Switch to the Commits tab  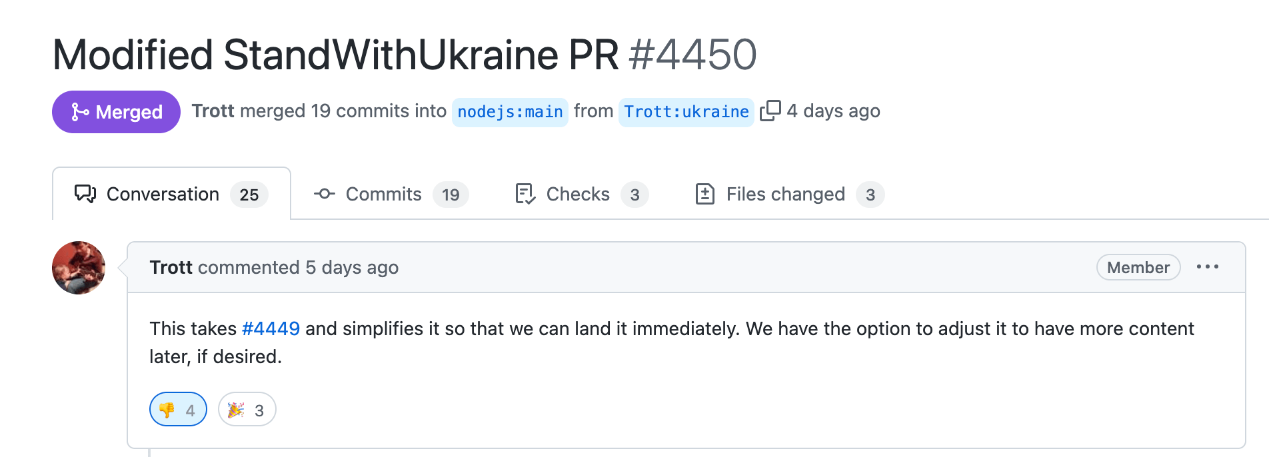click(391, 194)
